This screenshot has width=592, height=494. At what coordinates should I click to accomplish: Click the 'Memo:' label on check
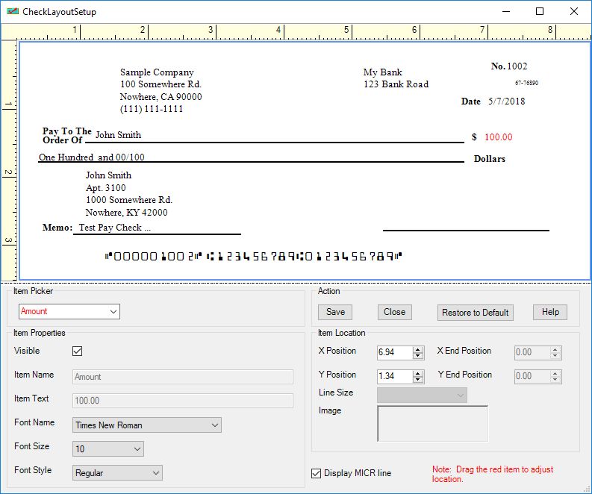57,228
